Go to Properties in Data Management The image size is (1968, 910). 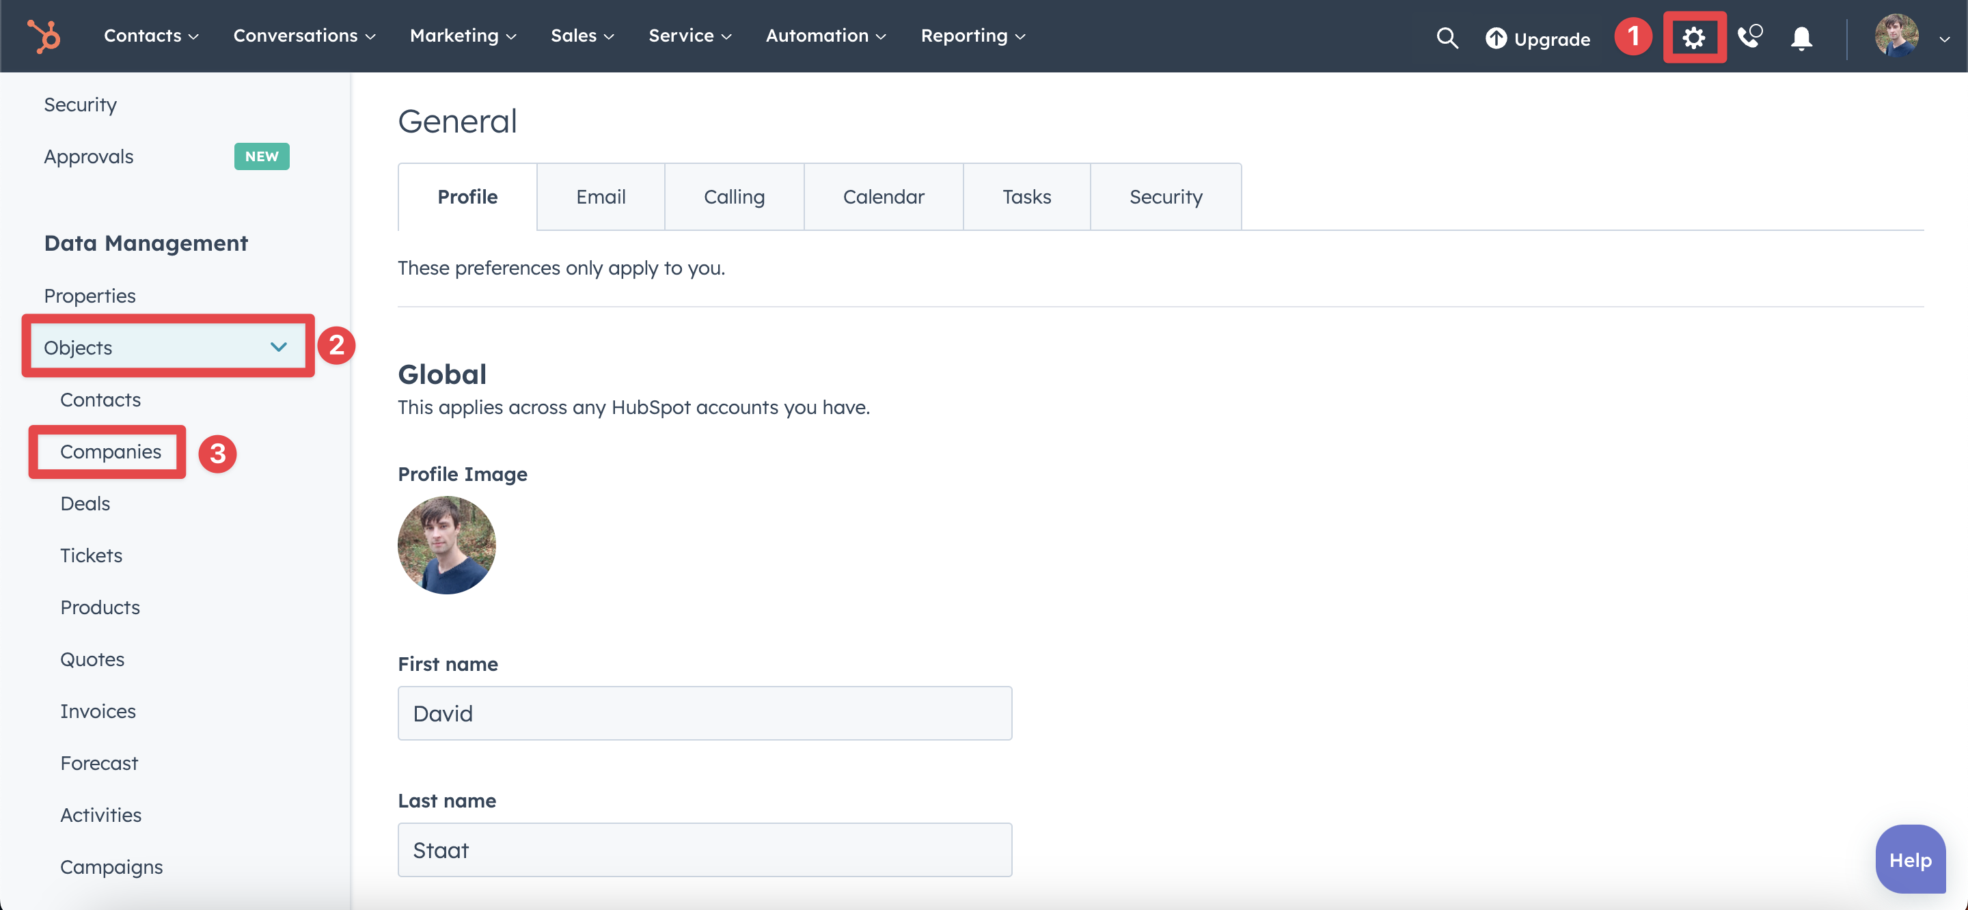point(90,296)
